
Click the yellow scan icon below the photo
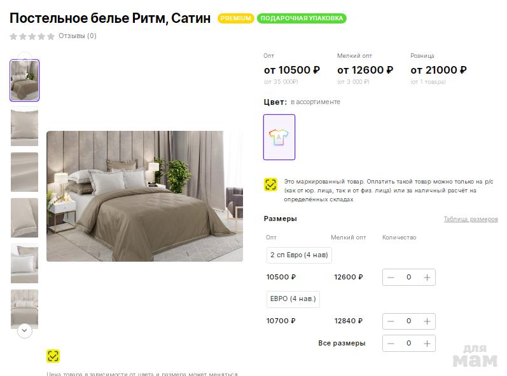click(x=53, y=356)
